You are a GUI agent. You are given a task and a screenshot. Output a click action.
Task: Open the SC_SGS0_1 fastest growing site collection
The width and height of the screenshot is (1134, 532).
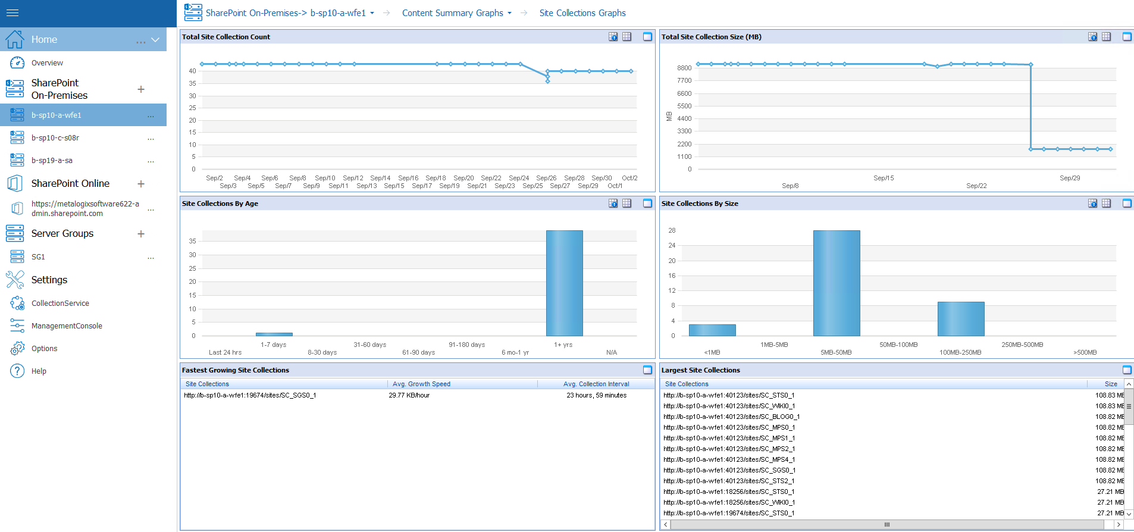pyautogui.click(x=250, y=395)
